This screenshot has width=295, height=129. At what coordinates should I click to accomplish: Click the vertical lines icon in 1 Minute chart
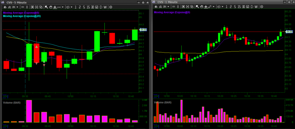pyautogui.click(x=178, y=6)
